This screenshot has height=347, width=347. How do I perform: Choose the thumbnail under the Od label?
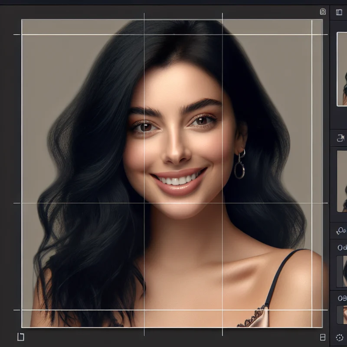[x=342, y=271]
